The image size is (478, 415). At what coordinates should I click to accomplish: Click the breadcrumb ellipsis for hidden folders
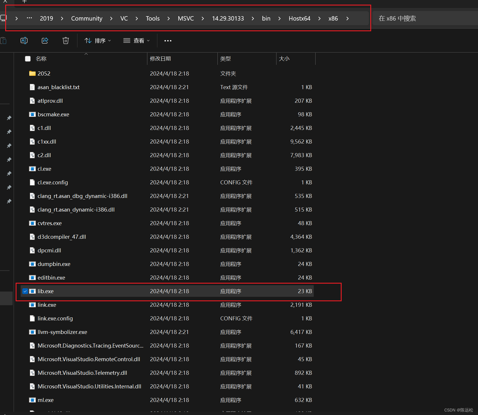tap(29, 18)
